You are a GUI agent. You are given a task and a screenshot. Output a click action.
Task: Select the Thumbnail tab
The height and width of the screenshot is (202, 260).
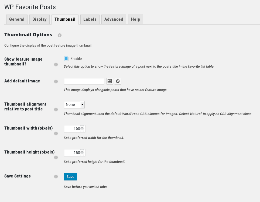tap(65, 19)
